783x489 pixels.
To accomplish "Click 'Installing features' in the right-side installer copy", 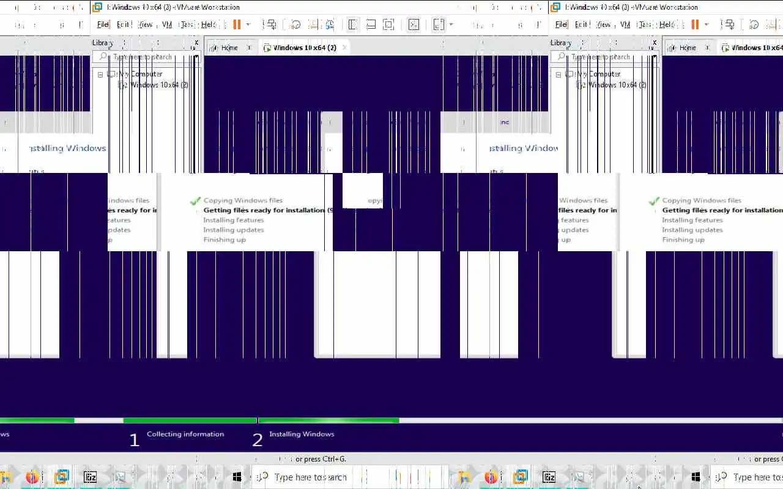I will (x=692, y=220).
